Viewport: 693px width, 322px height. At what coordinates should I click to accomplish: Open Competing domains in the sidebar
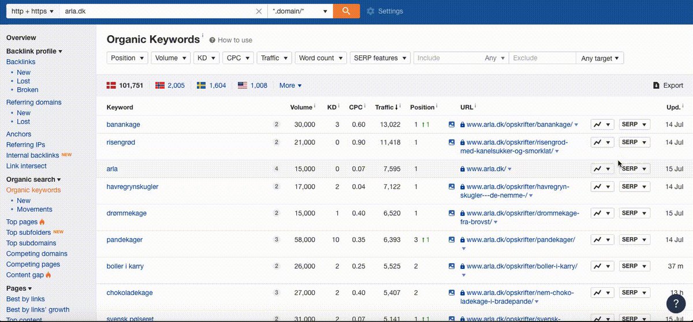[37, 254]
